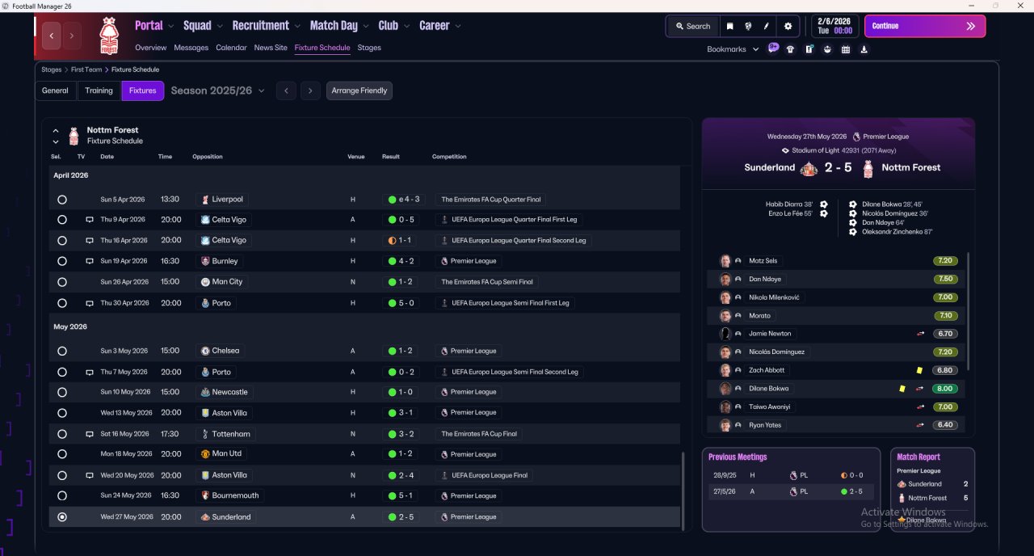Click Dilane Bakwa yellow card icon
Screen dimensions: 1034x556
point(902,389)
